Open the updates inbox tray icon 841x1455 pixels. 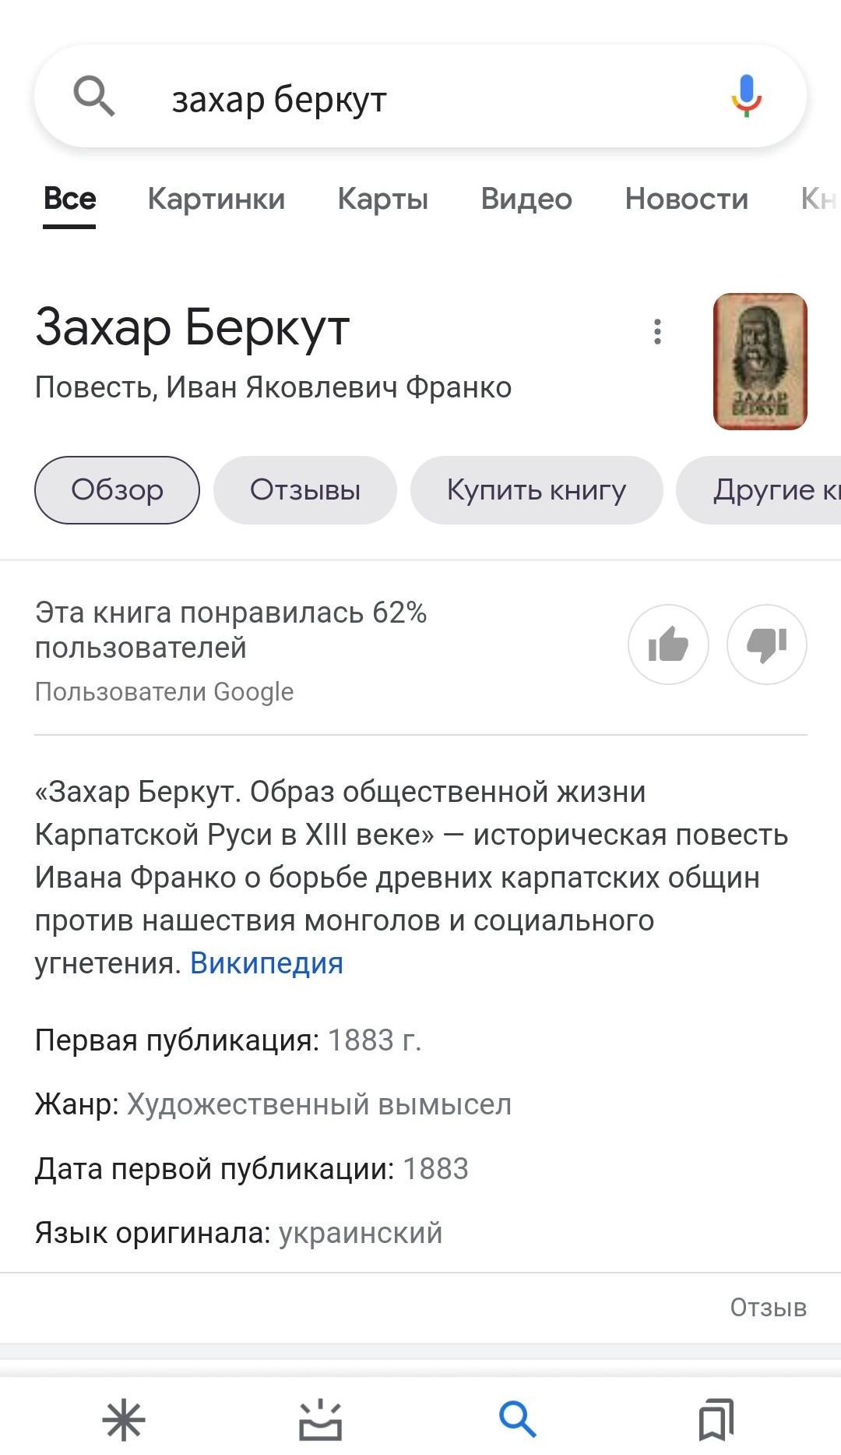321,1420
